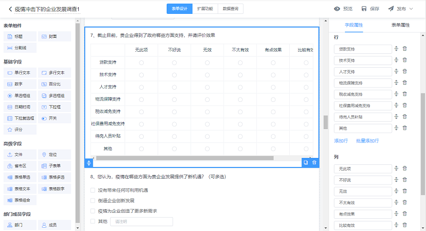Delete the 贷款支持 row using its trash icon
Image resolution: width=426 pixels, height=231 pixels.
(405, 49)
